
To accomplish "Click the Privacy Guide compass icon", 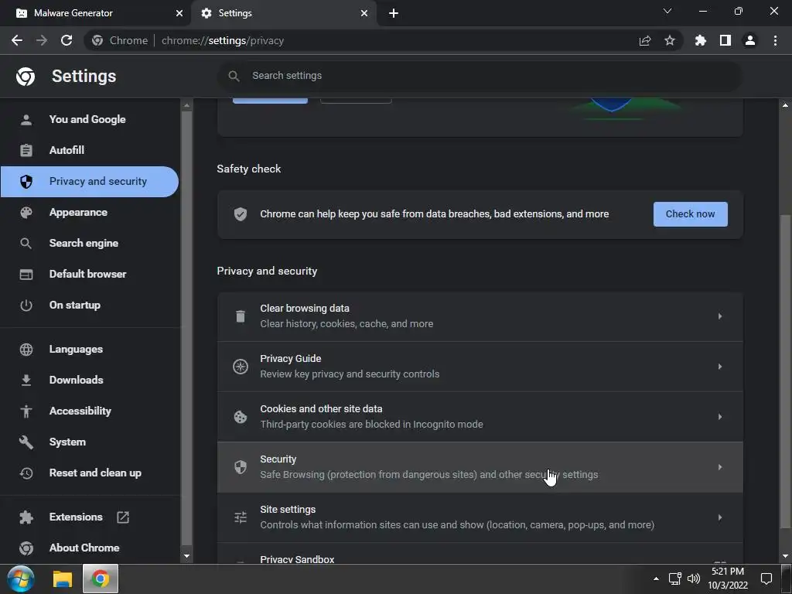I will tap(241, 367).
